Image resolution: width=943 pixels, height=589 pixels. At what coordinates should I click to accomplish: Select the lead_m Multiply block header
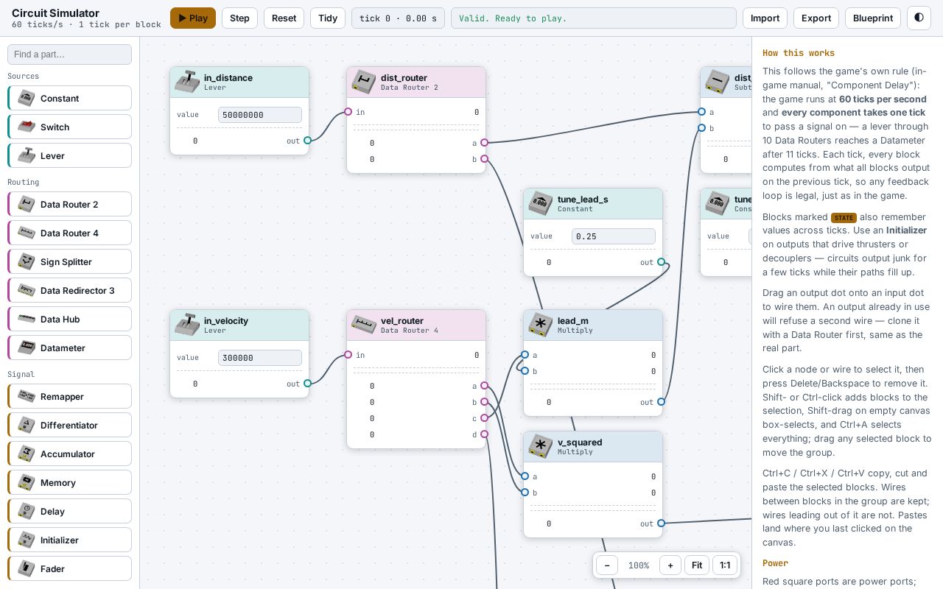[593, 325]
